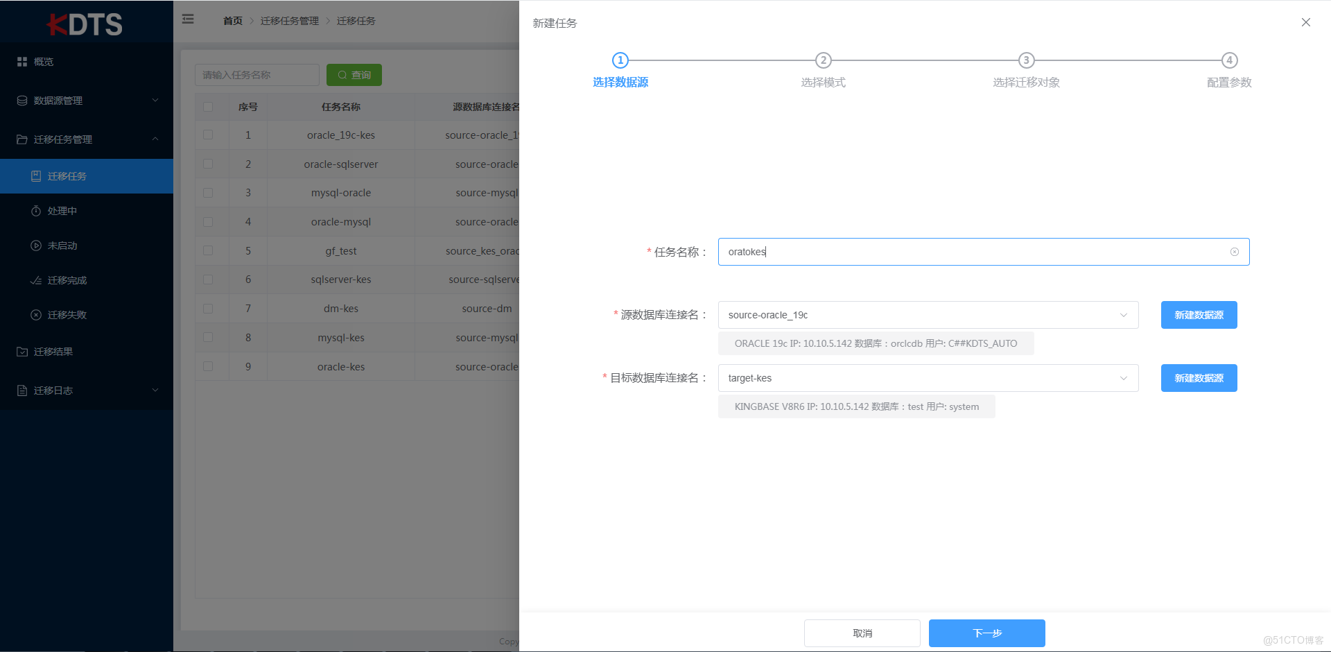Expand the target-kes target database dropdown

[928, 378]
